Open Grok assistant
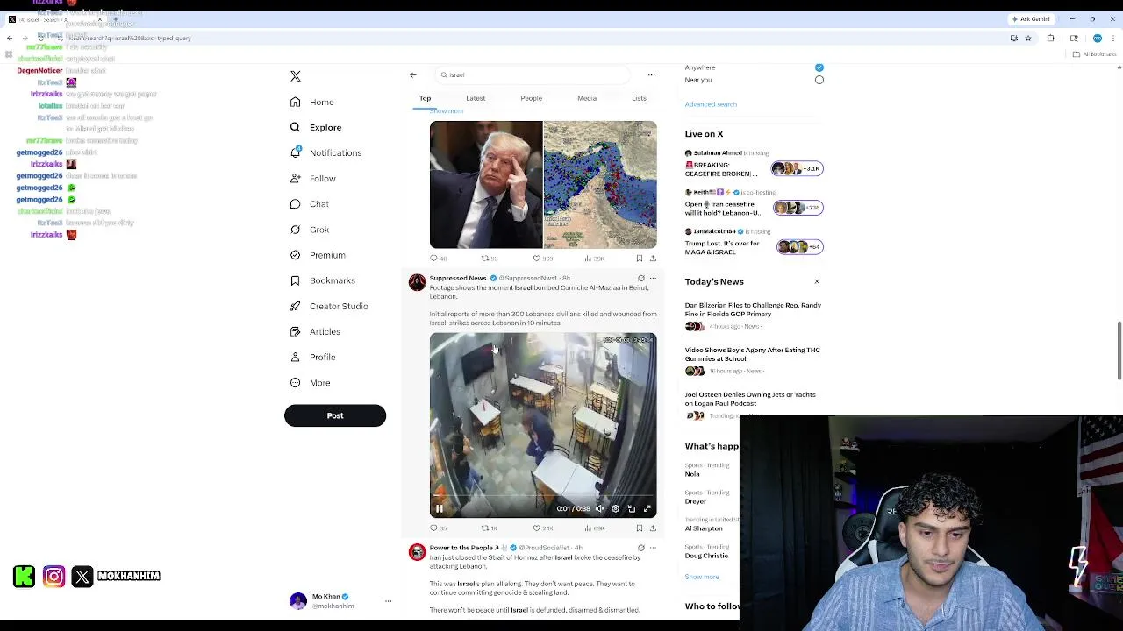 tap(309, 230)
